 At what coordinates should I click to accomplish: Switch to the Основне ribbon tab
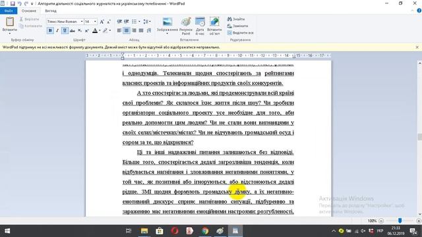[x=29, y=11]
